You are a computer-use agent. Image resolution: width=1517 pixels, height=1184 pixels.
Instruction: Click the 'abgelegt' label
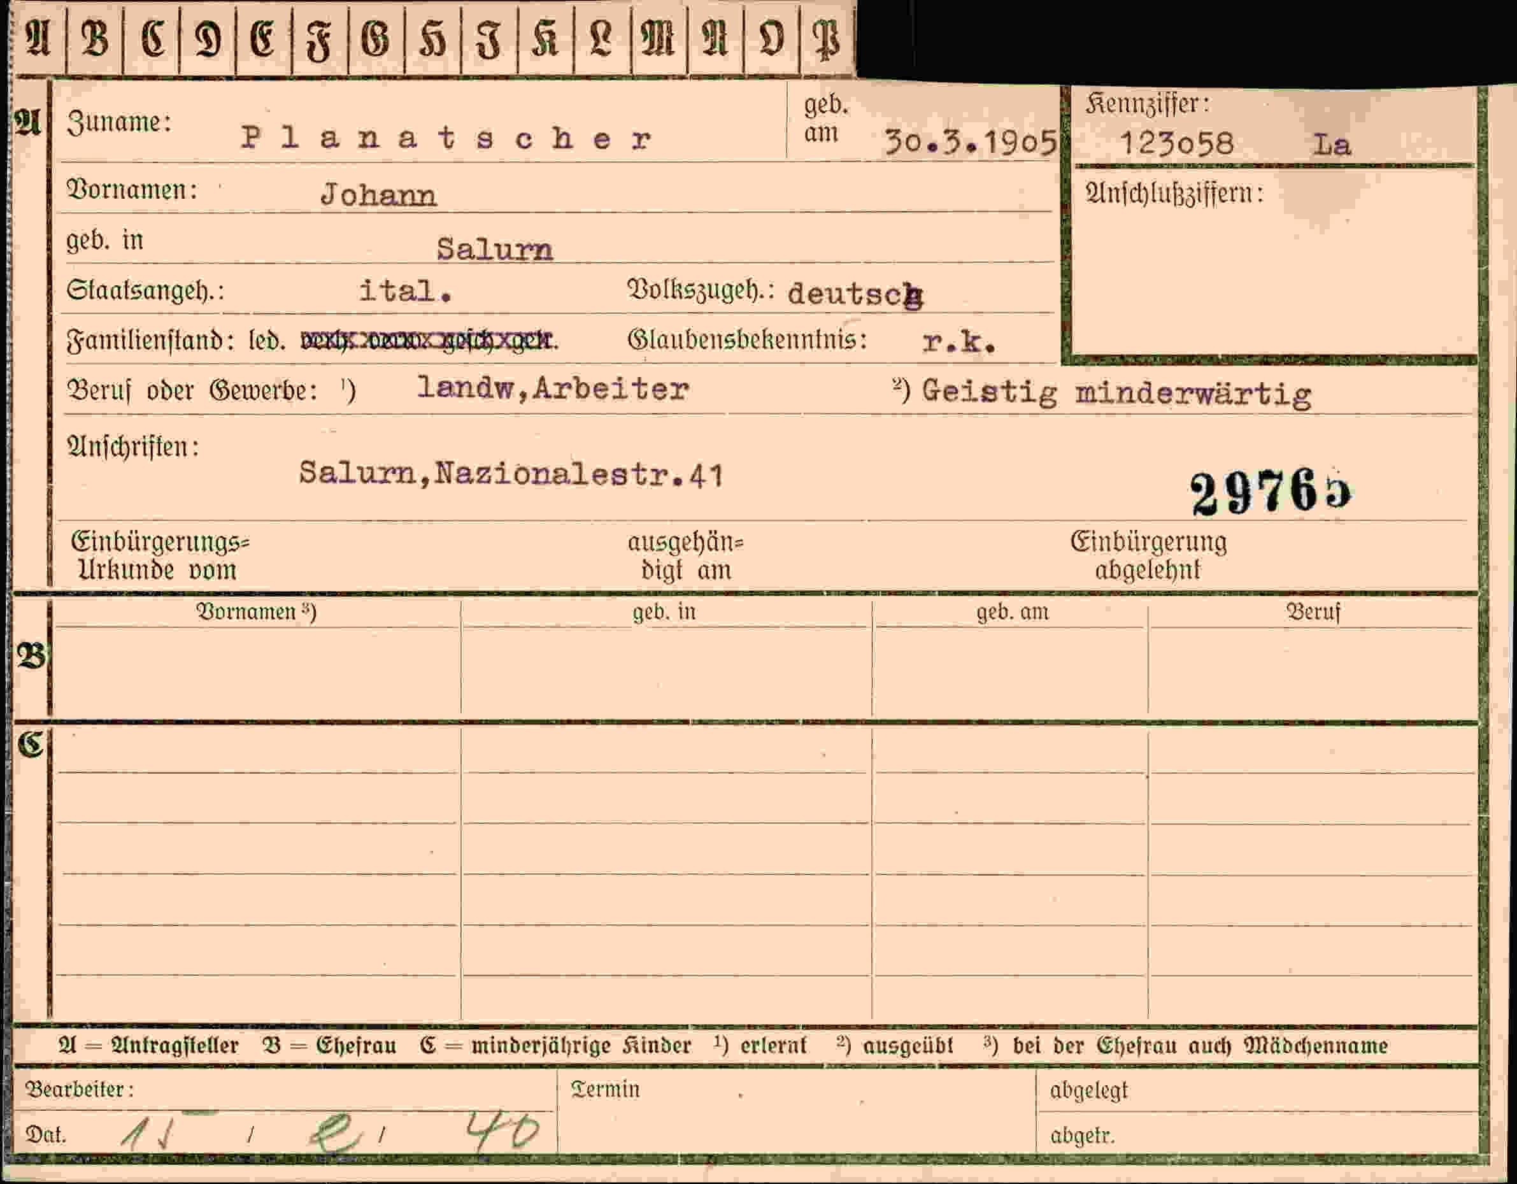(1089, 1091)
